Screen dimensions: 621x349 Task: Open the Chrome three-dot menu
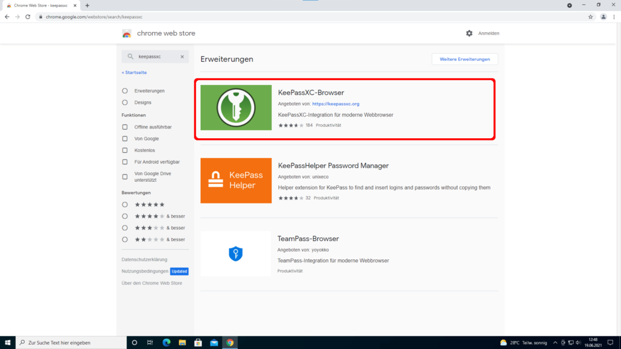coord(614,17)
